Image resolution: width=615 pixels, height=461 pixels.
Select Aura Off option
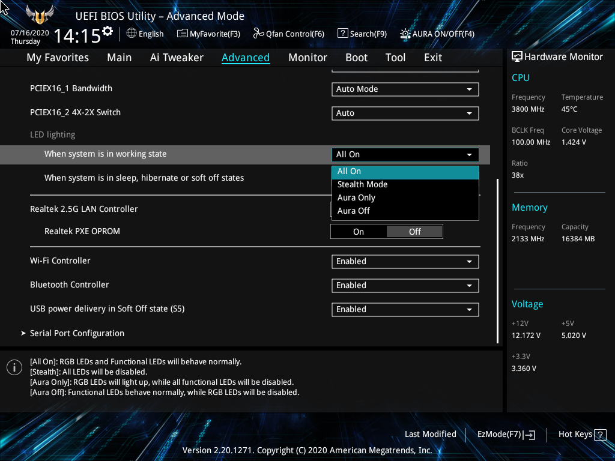[x=405, y=211]
